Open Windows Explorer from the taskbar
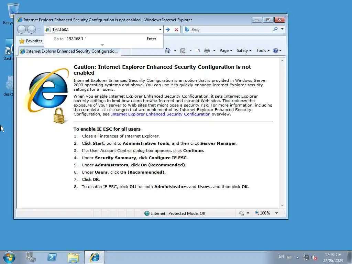352x264 pixels. point(74,257)
